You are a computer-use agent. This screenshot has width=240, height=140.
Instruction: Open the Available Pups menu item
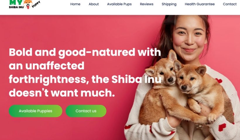click(x=119, y=4)
